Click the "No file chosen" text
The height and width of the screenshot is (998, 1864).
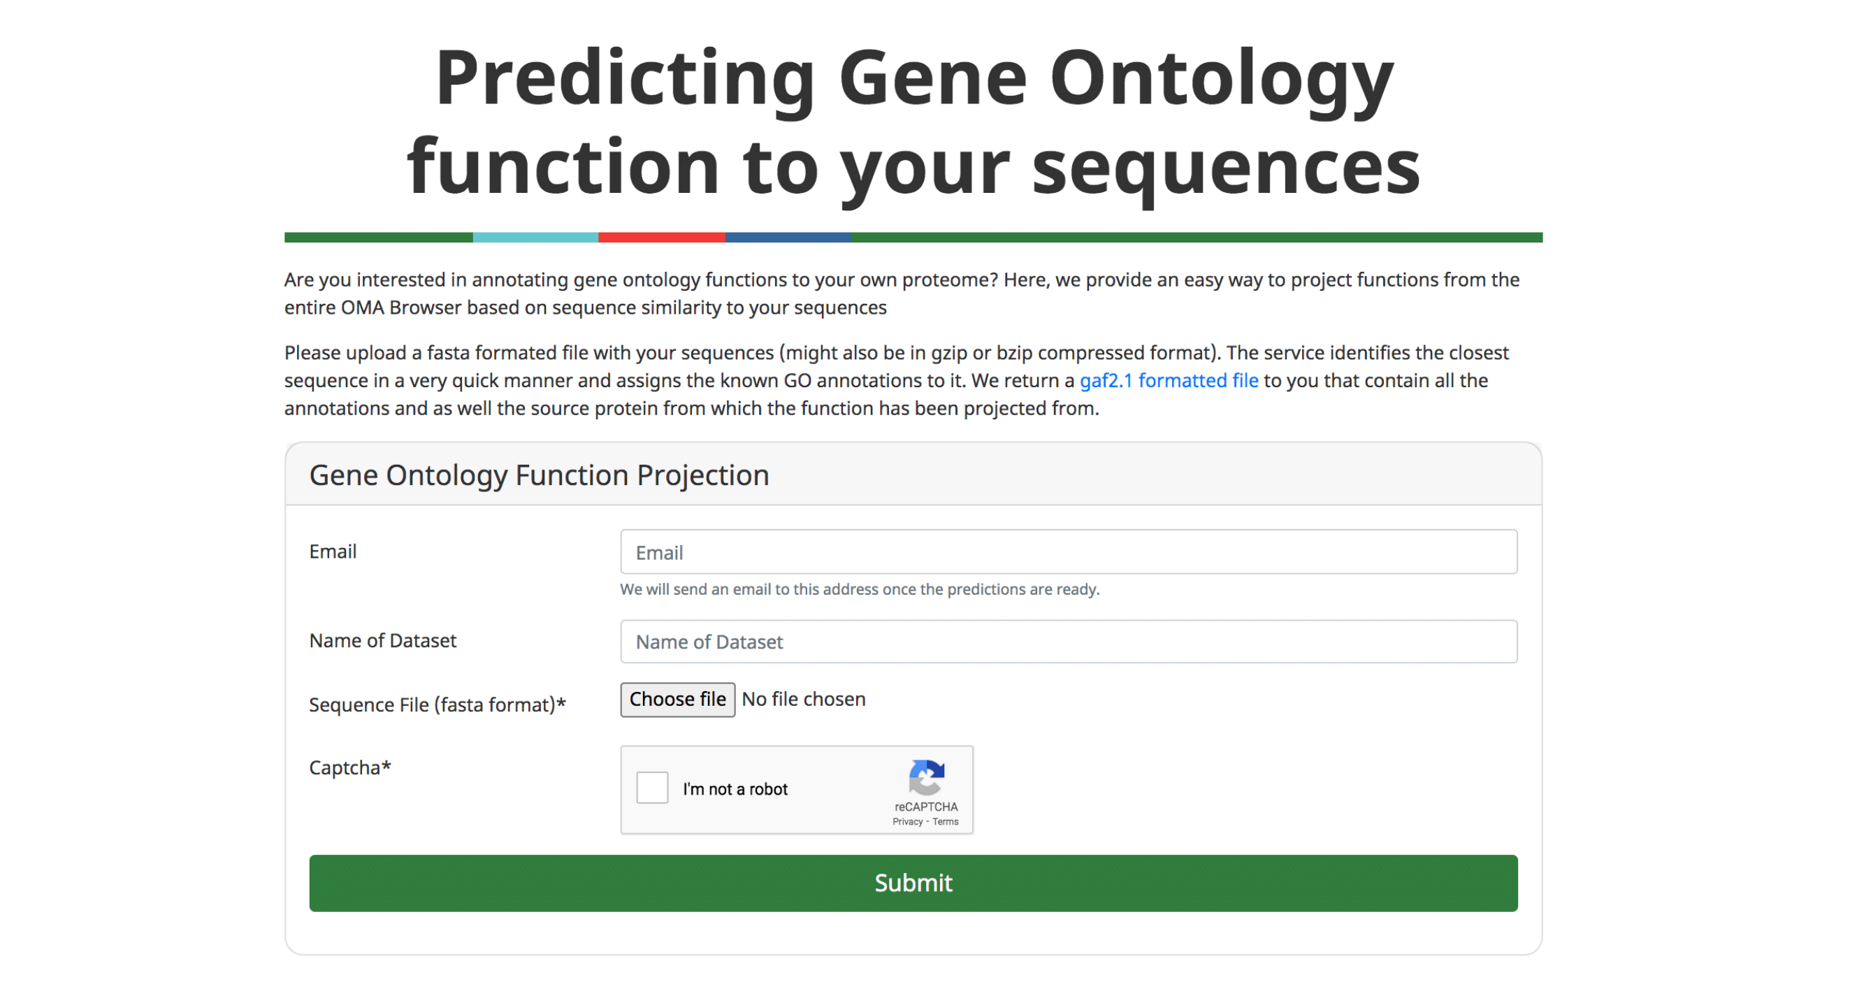pyautogui.click(x=803, y=699)
